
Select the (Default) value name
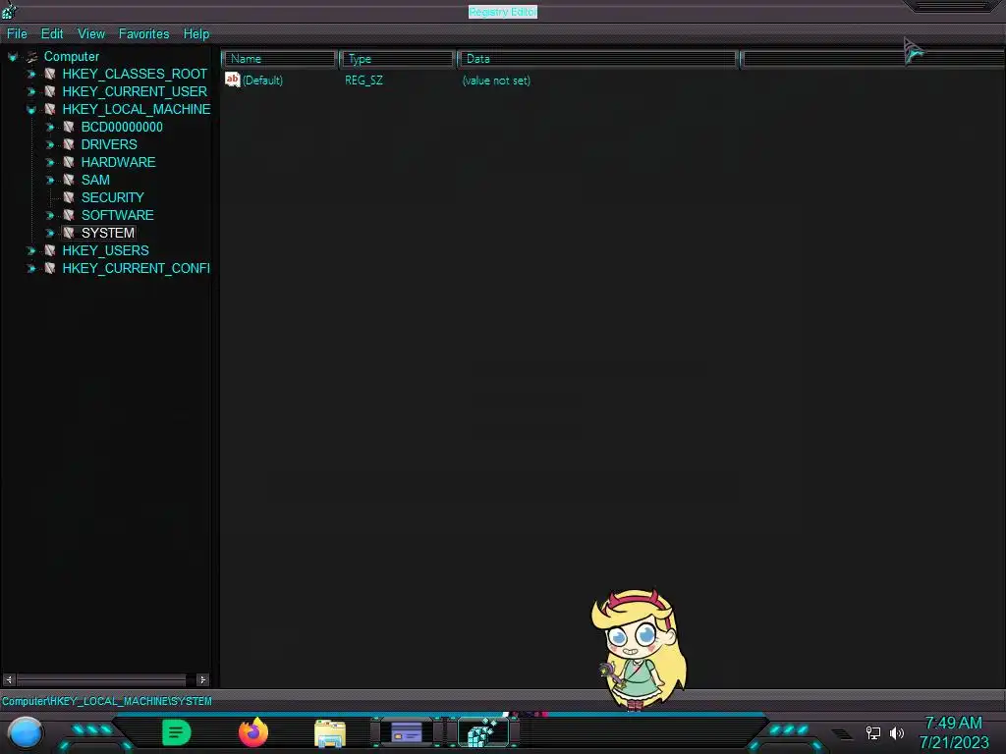(262, 81)
